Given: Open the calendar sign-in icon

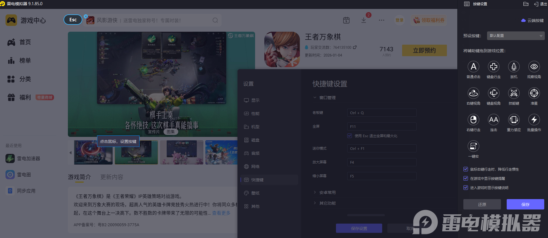Looking at the screenshot, I should [346, 20].
